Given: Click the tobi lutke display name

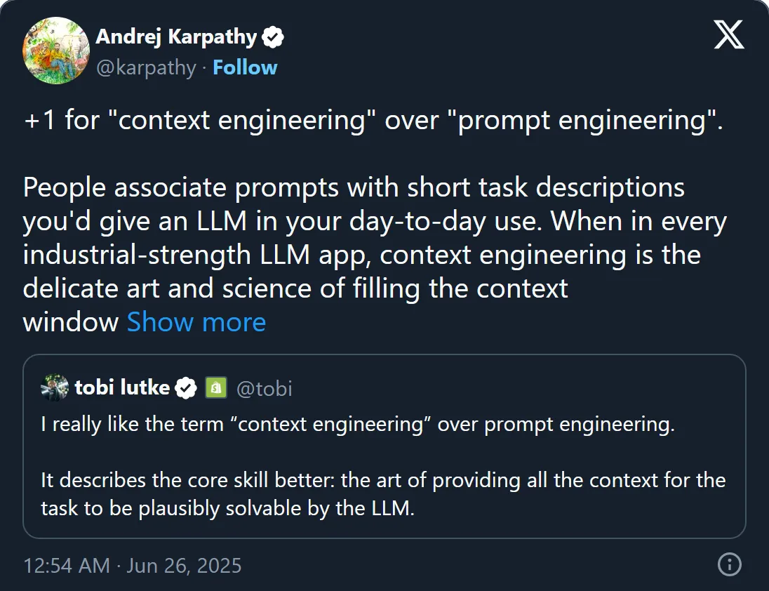Looking at the screenshot, I should pos(122,388).
